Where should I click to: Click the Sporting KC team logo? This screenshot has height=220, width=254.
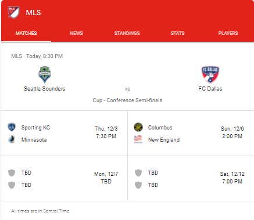(12, 127)
